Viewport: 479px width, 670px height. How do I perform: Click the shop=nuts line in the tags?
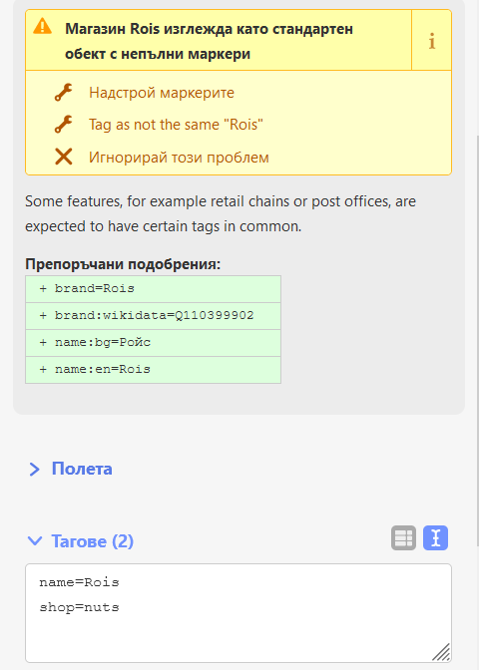[x=79, y=607]
